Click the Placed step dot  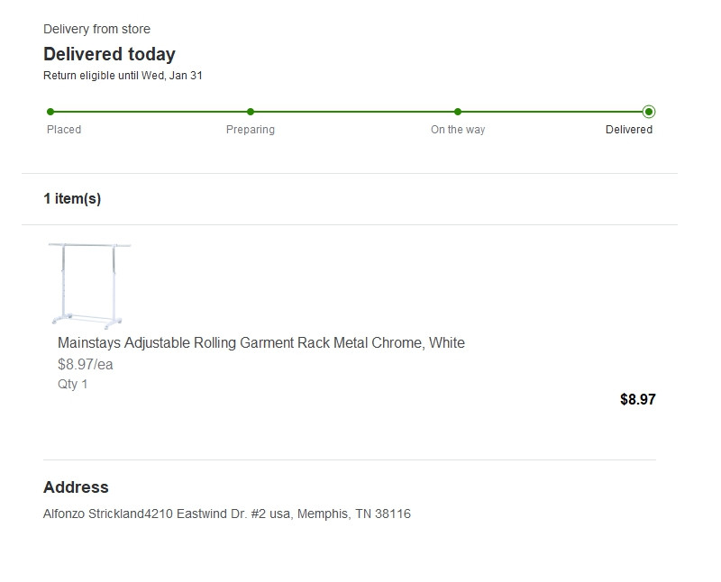[x=50, y=112]
